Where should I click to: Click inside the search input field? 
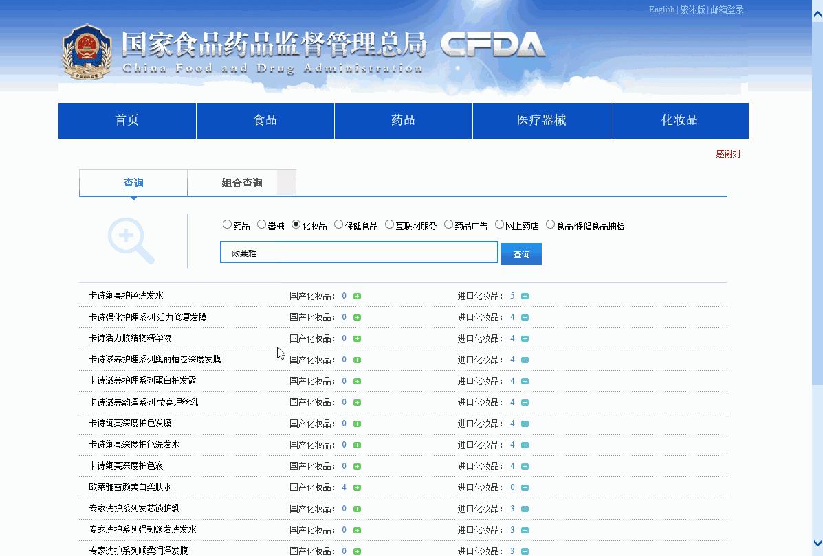point(358,252)
